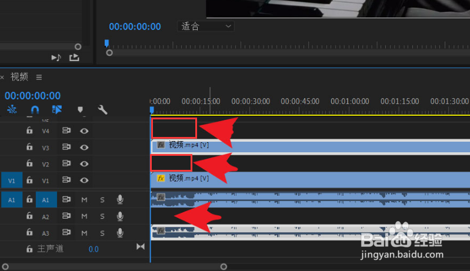
Task: Click timeline ruler at 00:00:30:00
Action: tap(251, 102)
